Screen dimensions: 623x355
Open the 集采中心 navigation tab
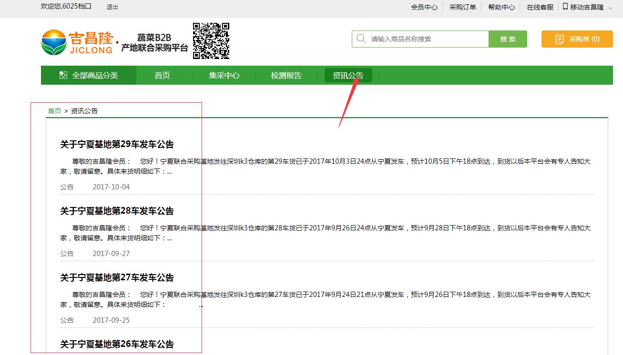(x=224, y=75)
